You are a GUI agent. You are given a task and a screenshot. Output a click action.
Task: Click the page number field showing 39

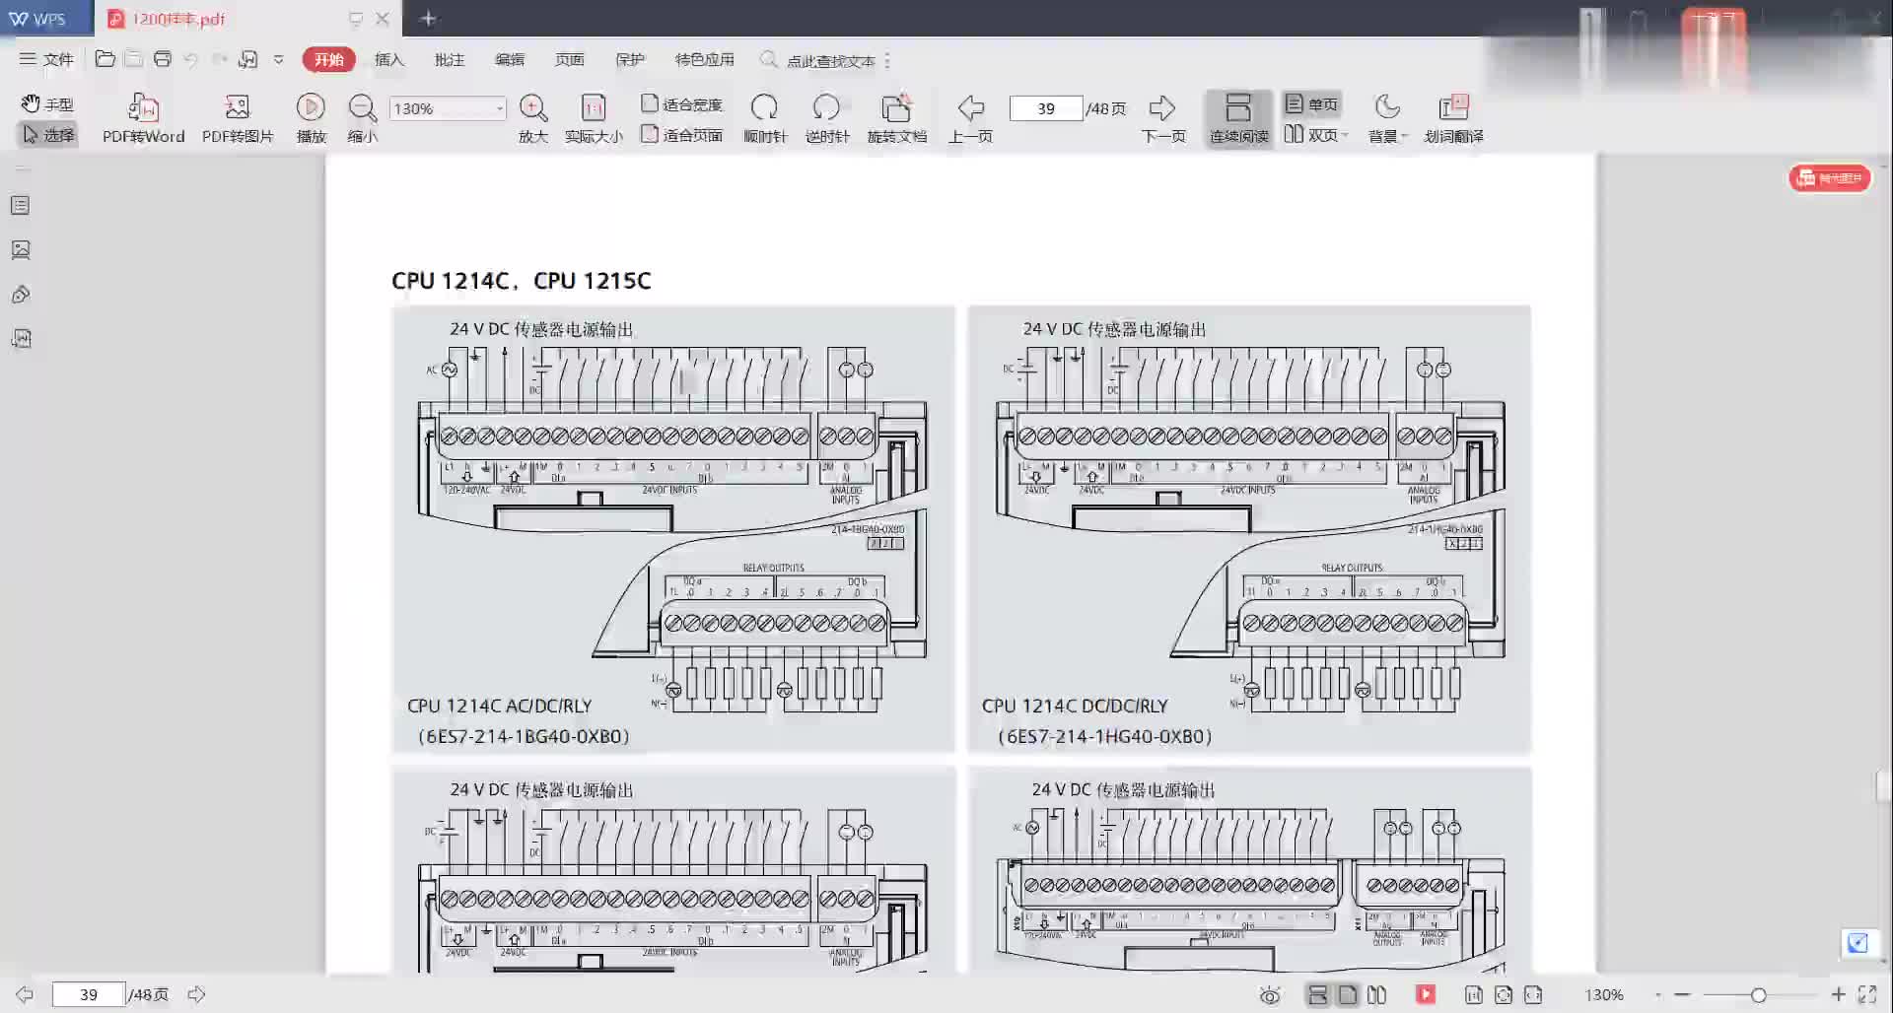pyautogui.click(x=1045, y=108)
